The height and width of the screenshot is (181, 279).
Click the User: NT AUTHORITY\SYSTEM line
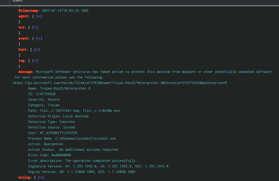click(x=53, y=133)
